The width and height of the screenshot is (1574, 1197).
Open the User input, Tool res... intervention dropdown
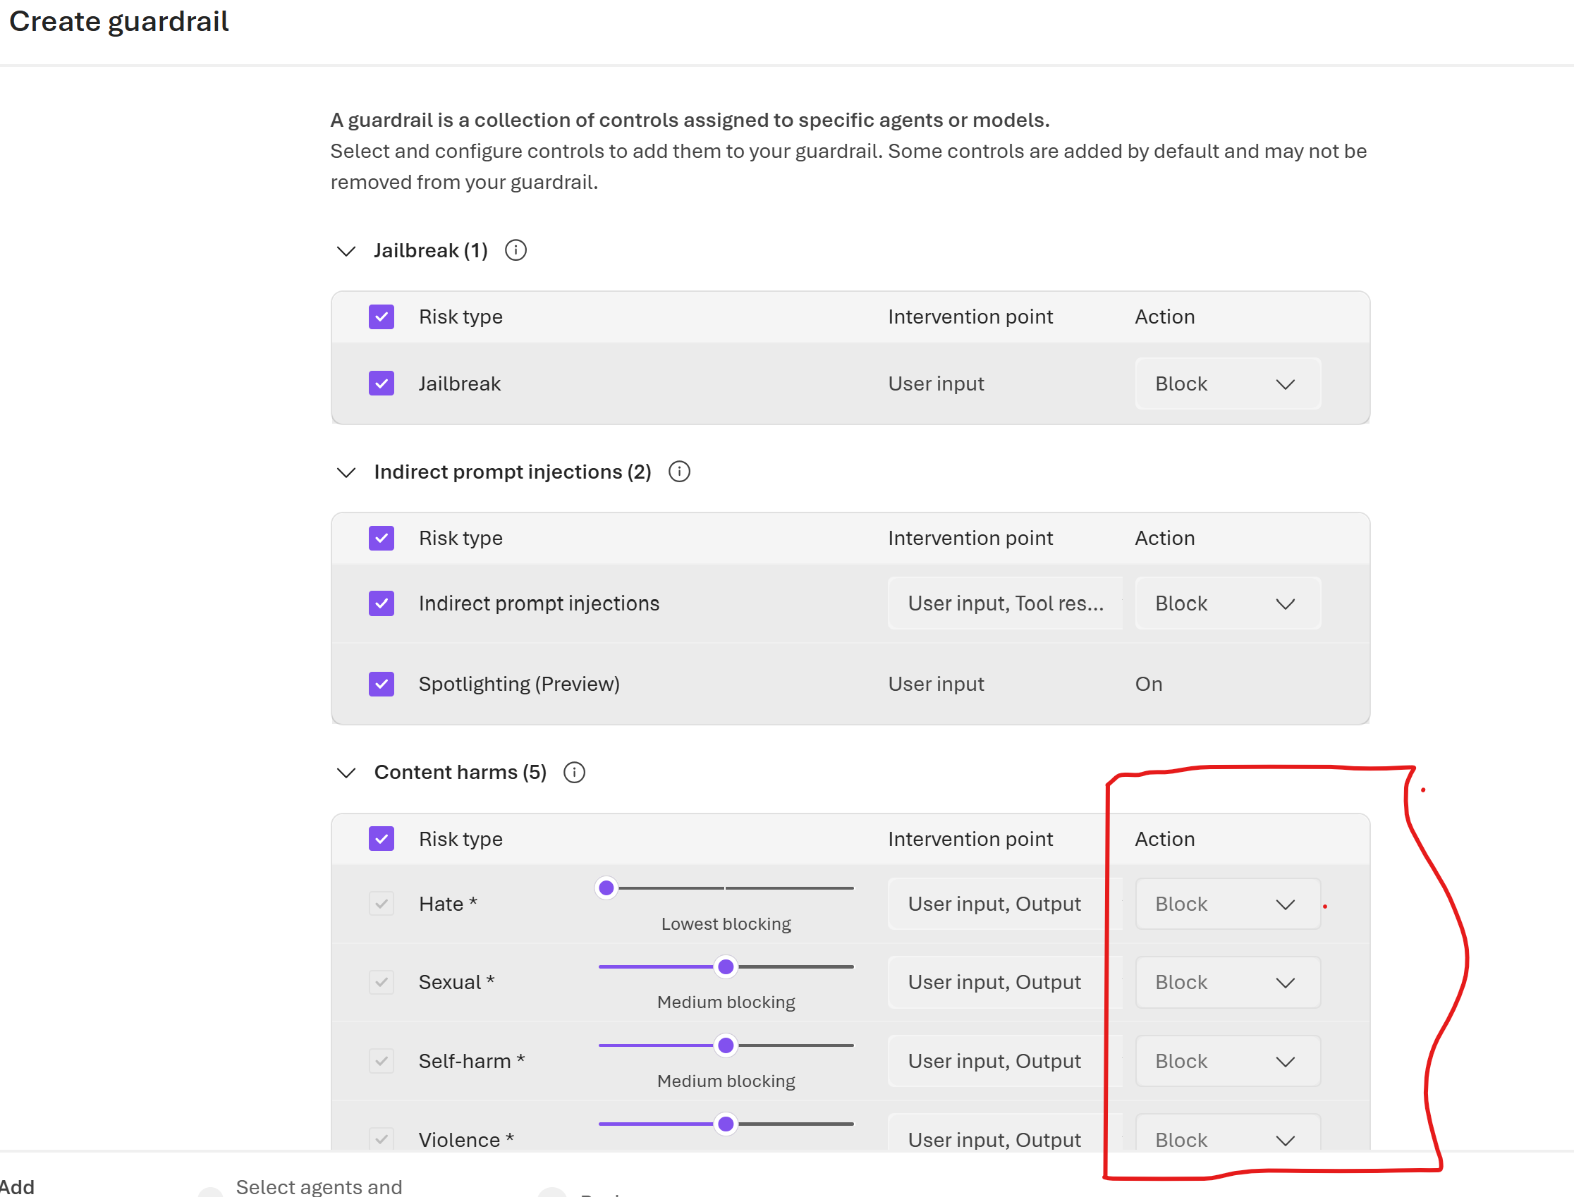[x=1005, y=603]
